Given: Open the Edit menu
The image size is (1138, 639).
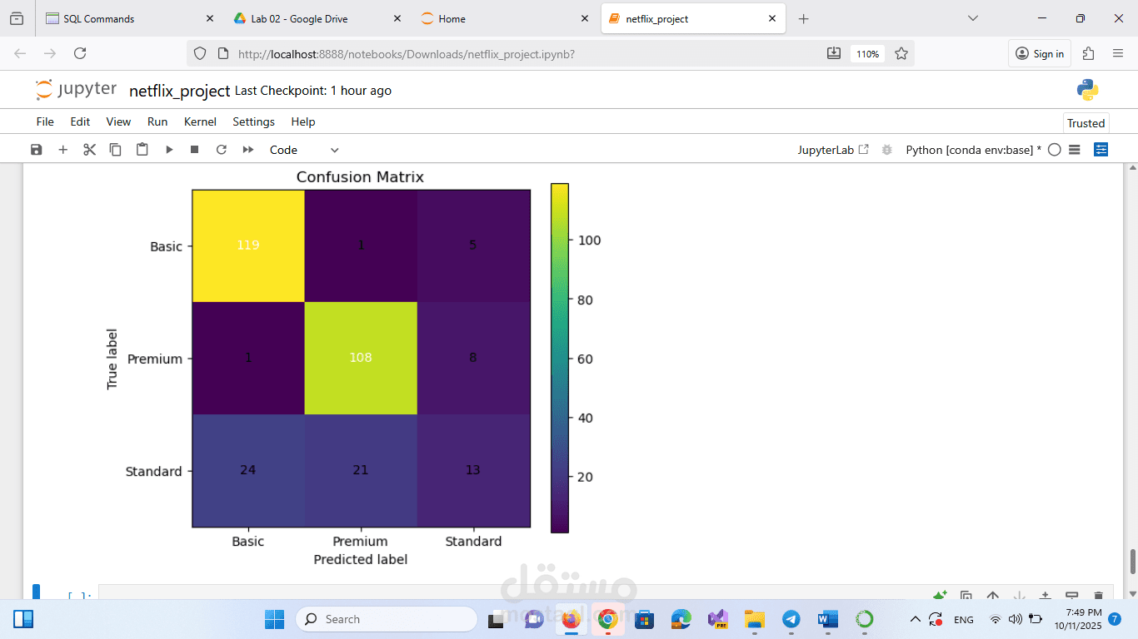Looking at the screenshot, I should [x=80, y=121].
